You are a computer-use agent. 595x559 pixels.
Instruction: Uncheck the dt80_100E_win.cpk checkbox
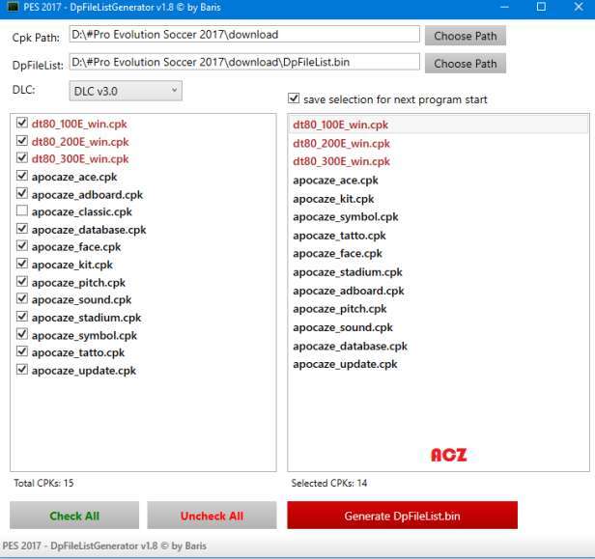21,124
